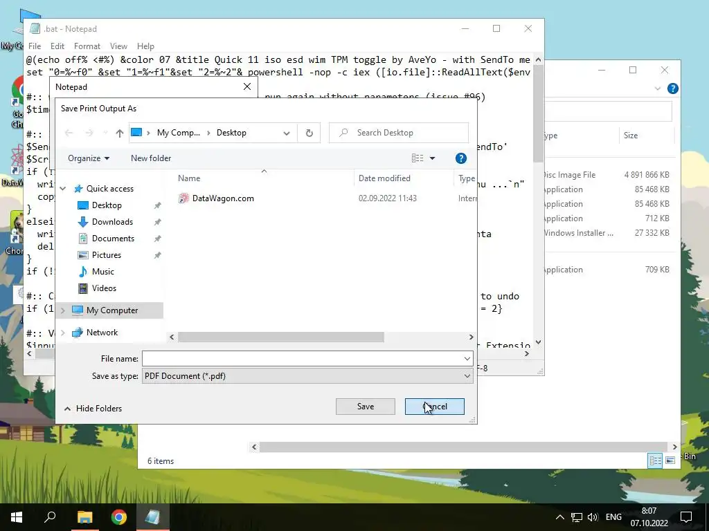Click the Search Desktop box
Viewport: 709px width, 531px height.
tap(399, 133)
